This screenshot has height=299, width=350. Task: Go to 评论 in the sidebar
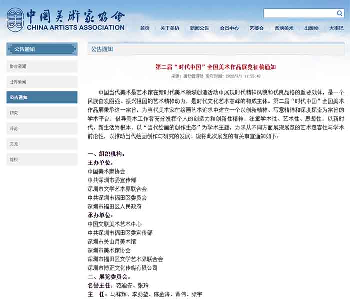click(x=42, y=128)
